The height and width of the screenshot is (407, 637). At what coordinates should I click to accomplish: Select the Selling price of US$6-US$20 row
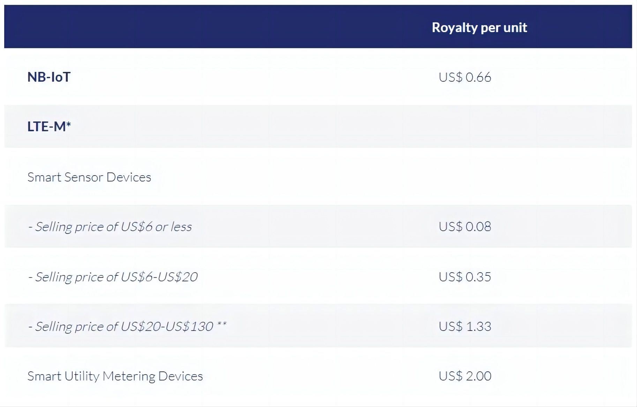click(x=318, y=276)
